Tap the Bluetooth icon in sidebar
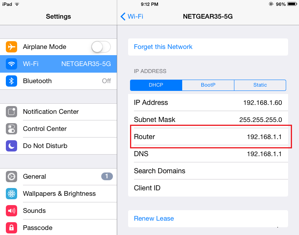This screenshot has height=235, width=299. click(x=12, y=81)
